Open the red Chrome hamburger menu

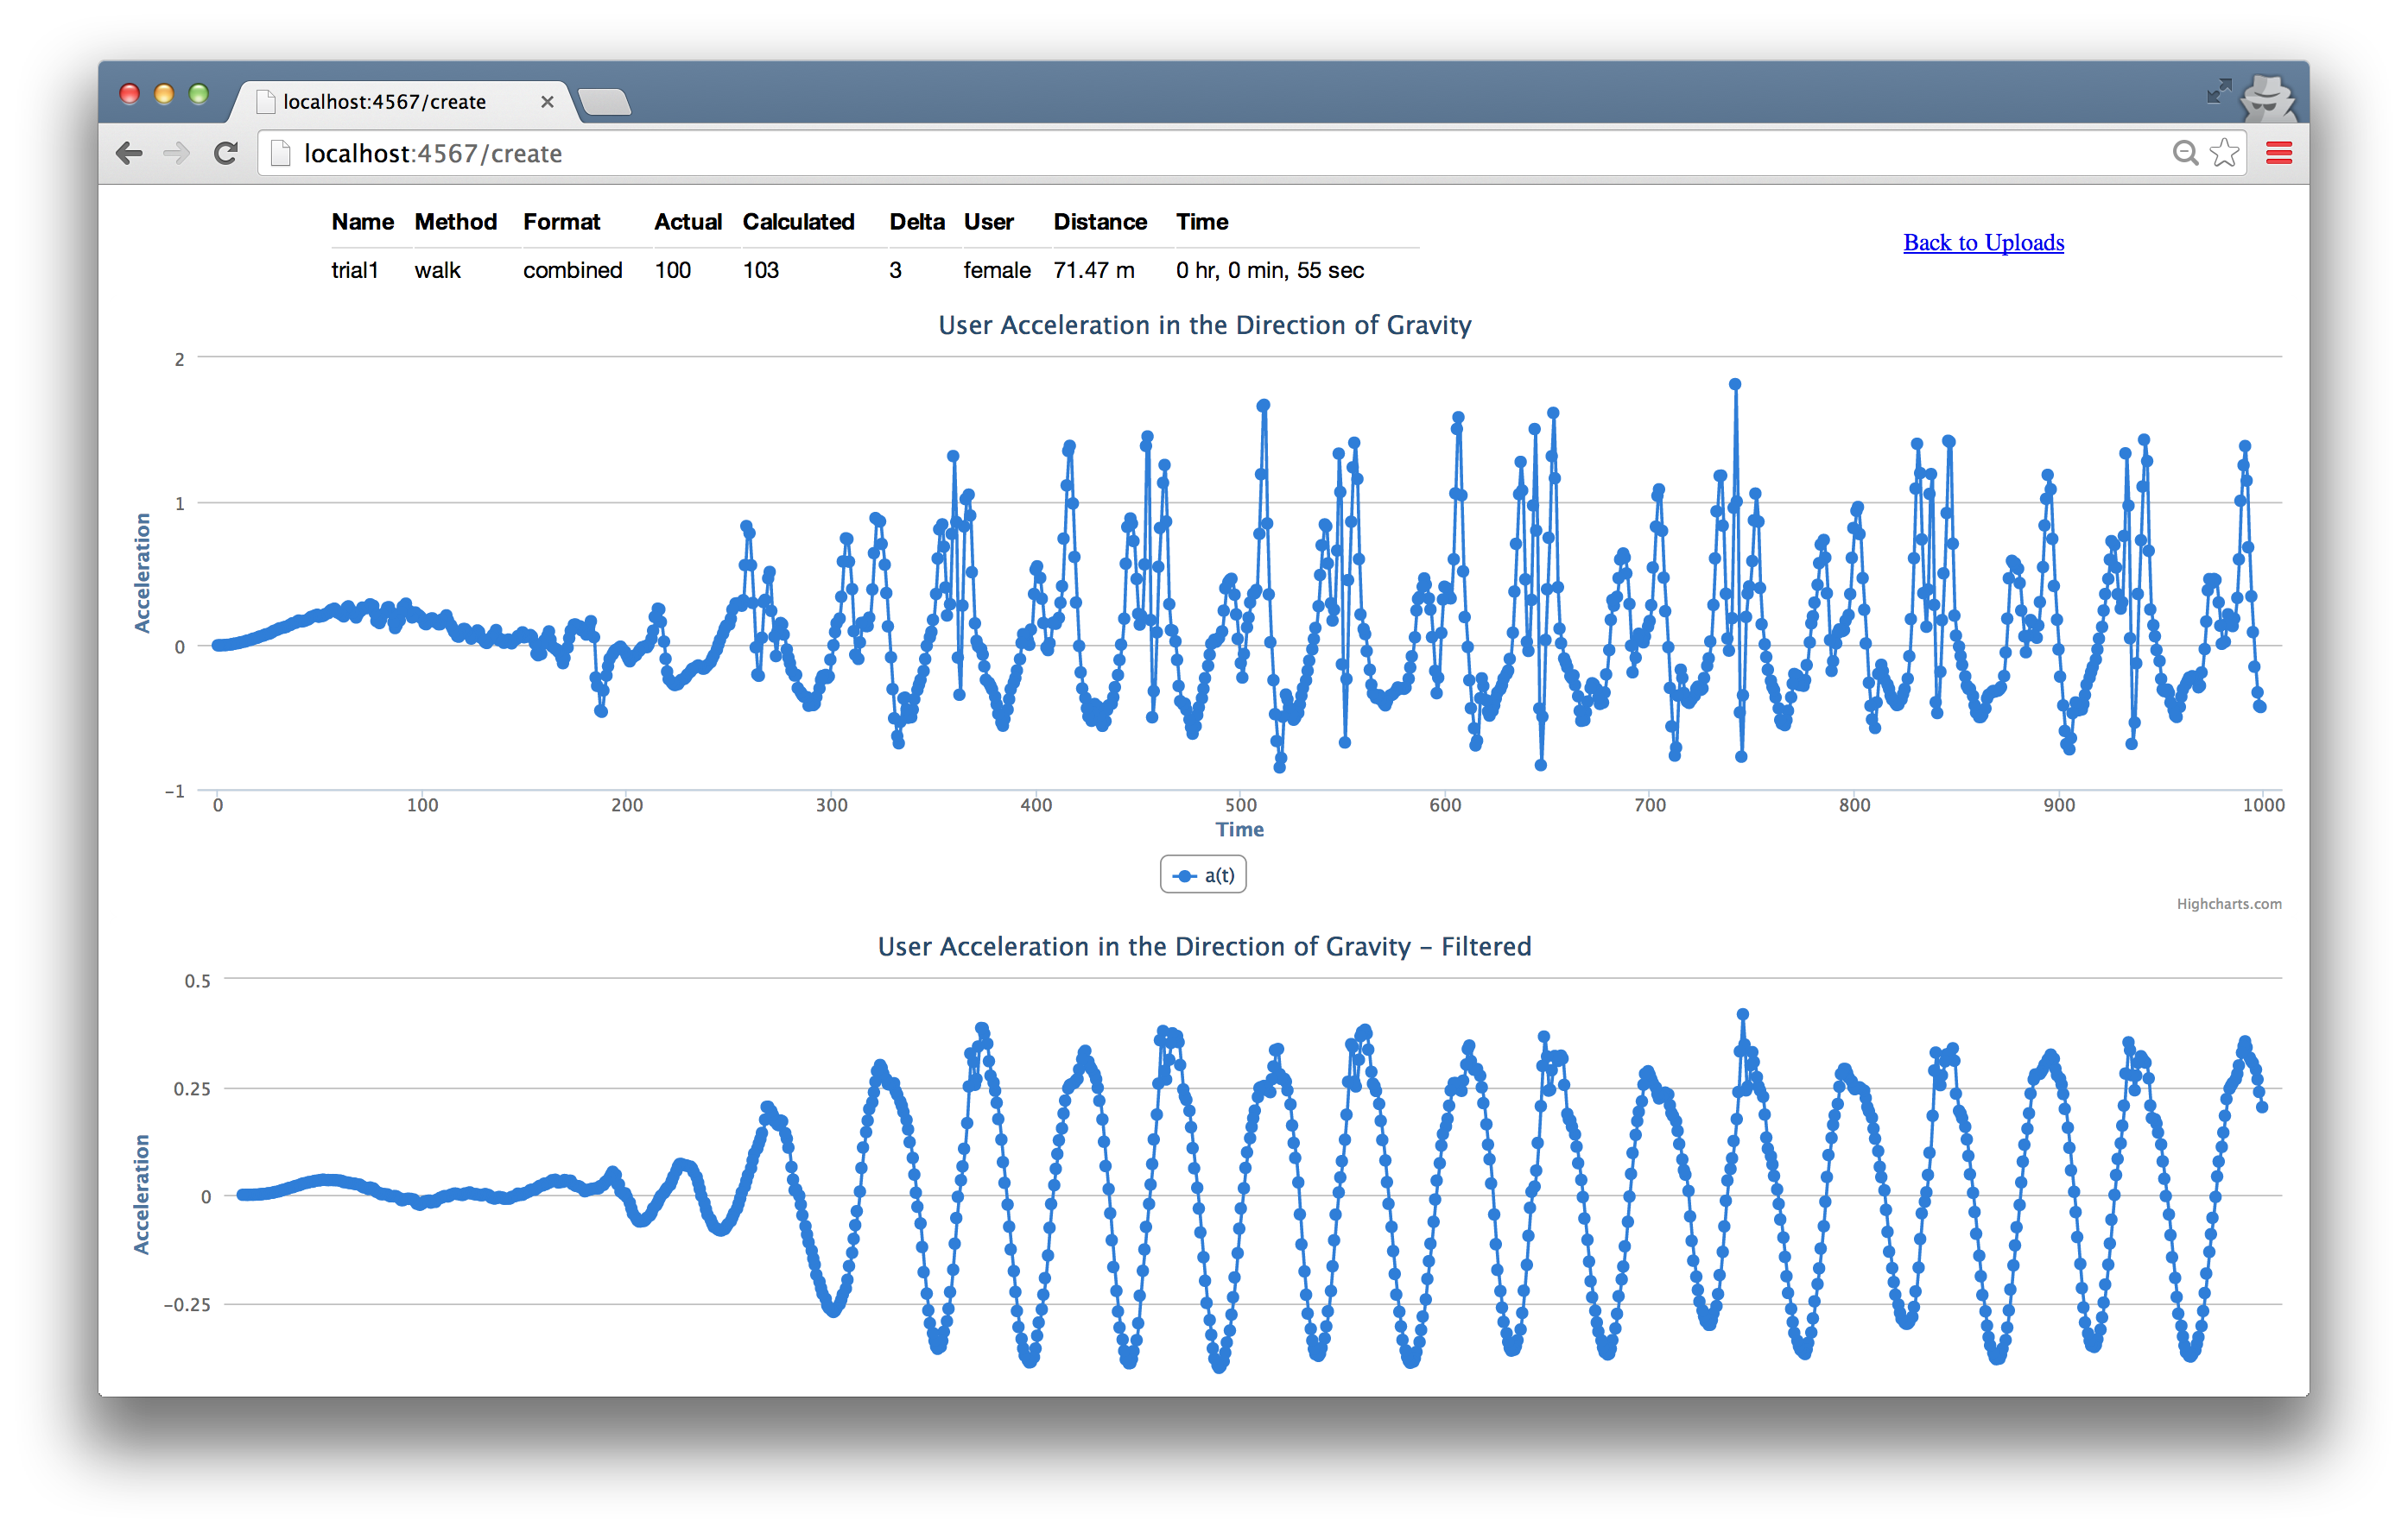point(2279,153)
